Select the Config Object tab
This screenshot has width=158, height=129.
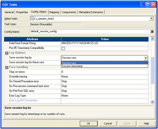click(x=39, y=12)
